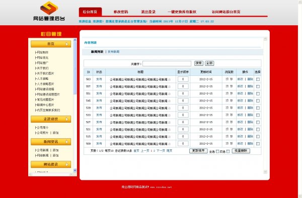The image size is (302, 198).
Task: Focus the 关键字 search input field
Action: point(167,63)
